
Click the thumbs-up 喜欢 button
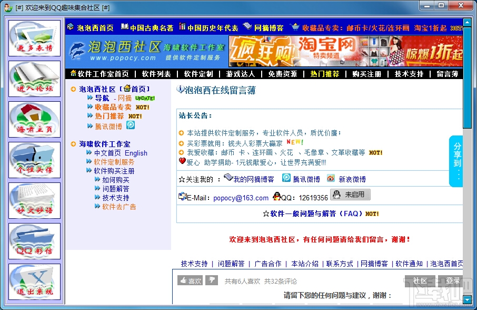(x=190, y=280)
